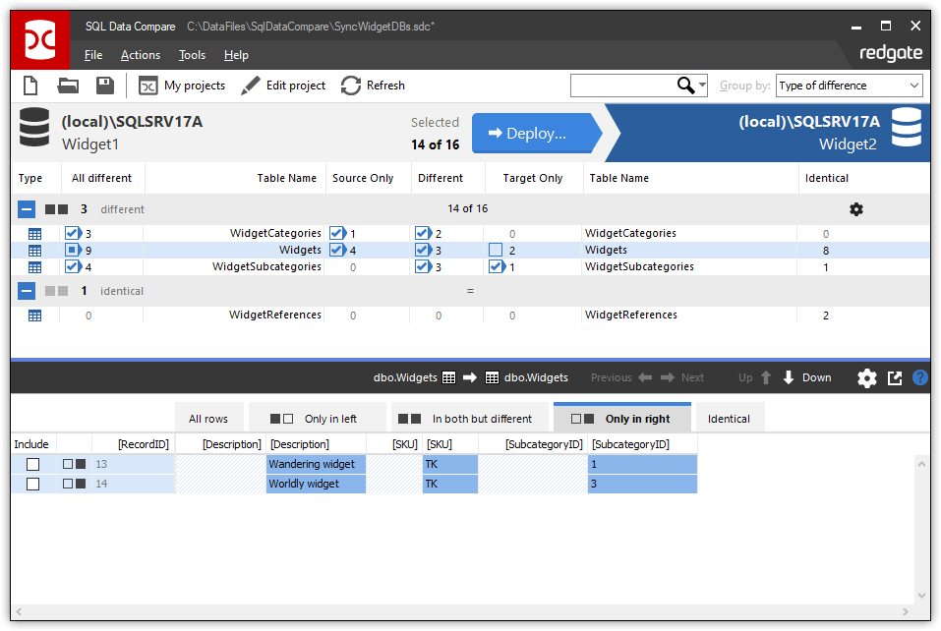Open row comparison settings gear in bottom bar
941x631 pixels.
(x=866, y=377)
